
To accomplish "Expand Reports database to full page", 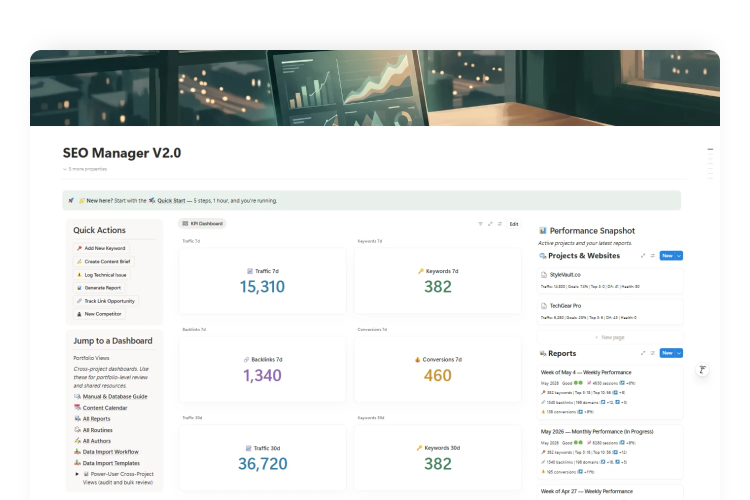I will (x=643, y=353).
